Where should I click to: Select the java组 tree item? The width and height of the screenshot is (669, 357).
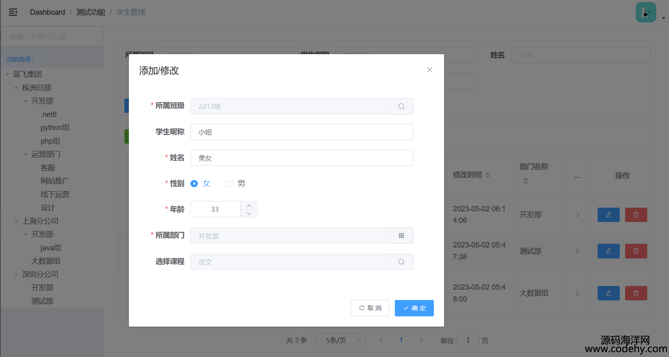point(51,248)
